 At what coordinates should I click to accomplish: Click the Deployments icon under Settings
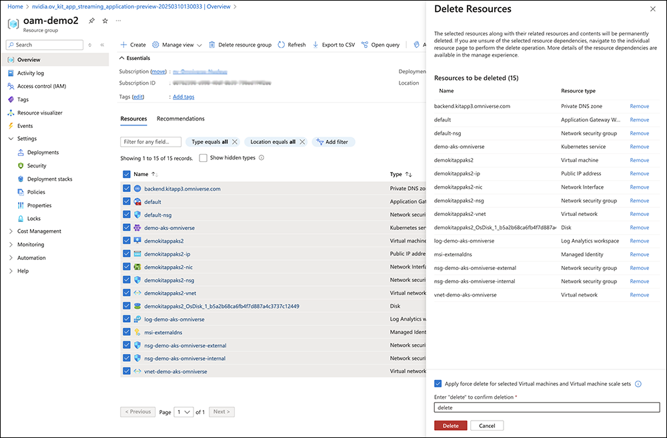(x=21, y=152)
